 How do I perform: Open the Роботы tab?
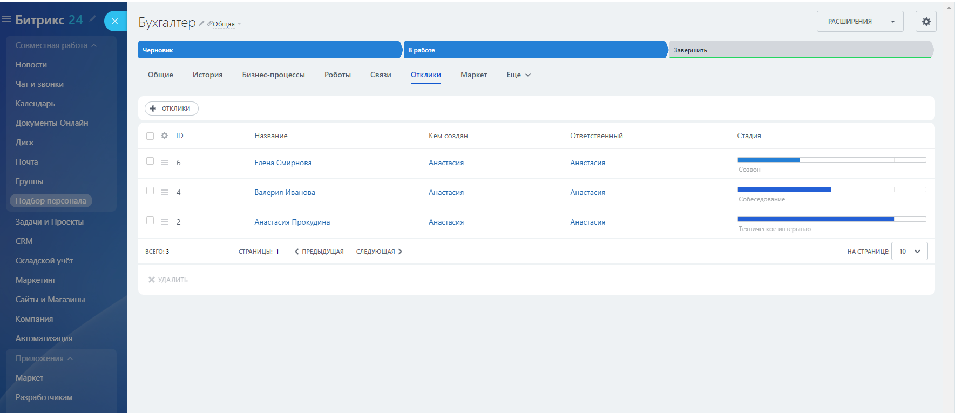click(337, 75)
